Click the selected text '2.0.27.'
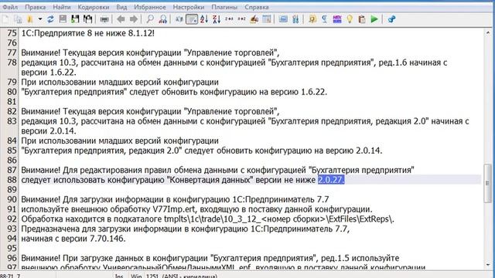Image resolution: width=495 pixels, height=278 pixels. (331, 180)
